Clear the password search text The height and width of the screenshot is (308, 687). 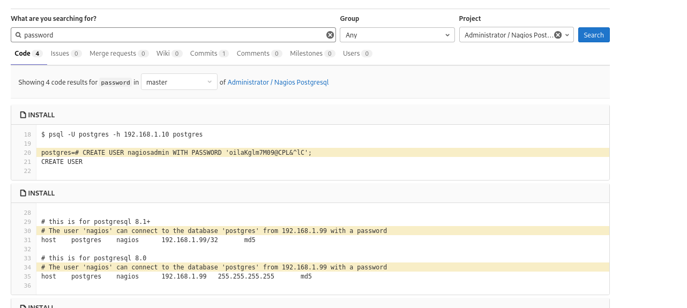[x=330, y=35]
